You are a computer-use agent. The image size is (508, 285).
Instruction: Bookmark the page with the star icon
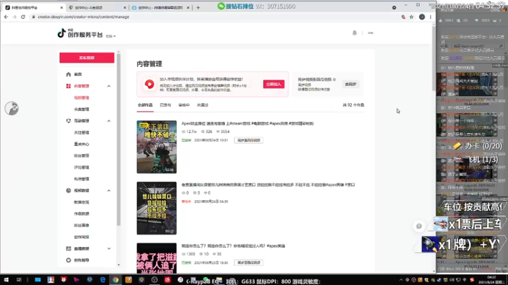pos(411,17)
